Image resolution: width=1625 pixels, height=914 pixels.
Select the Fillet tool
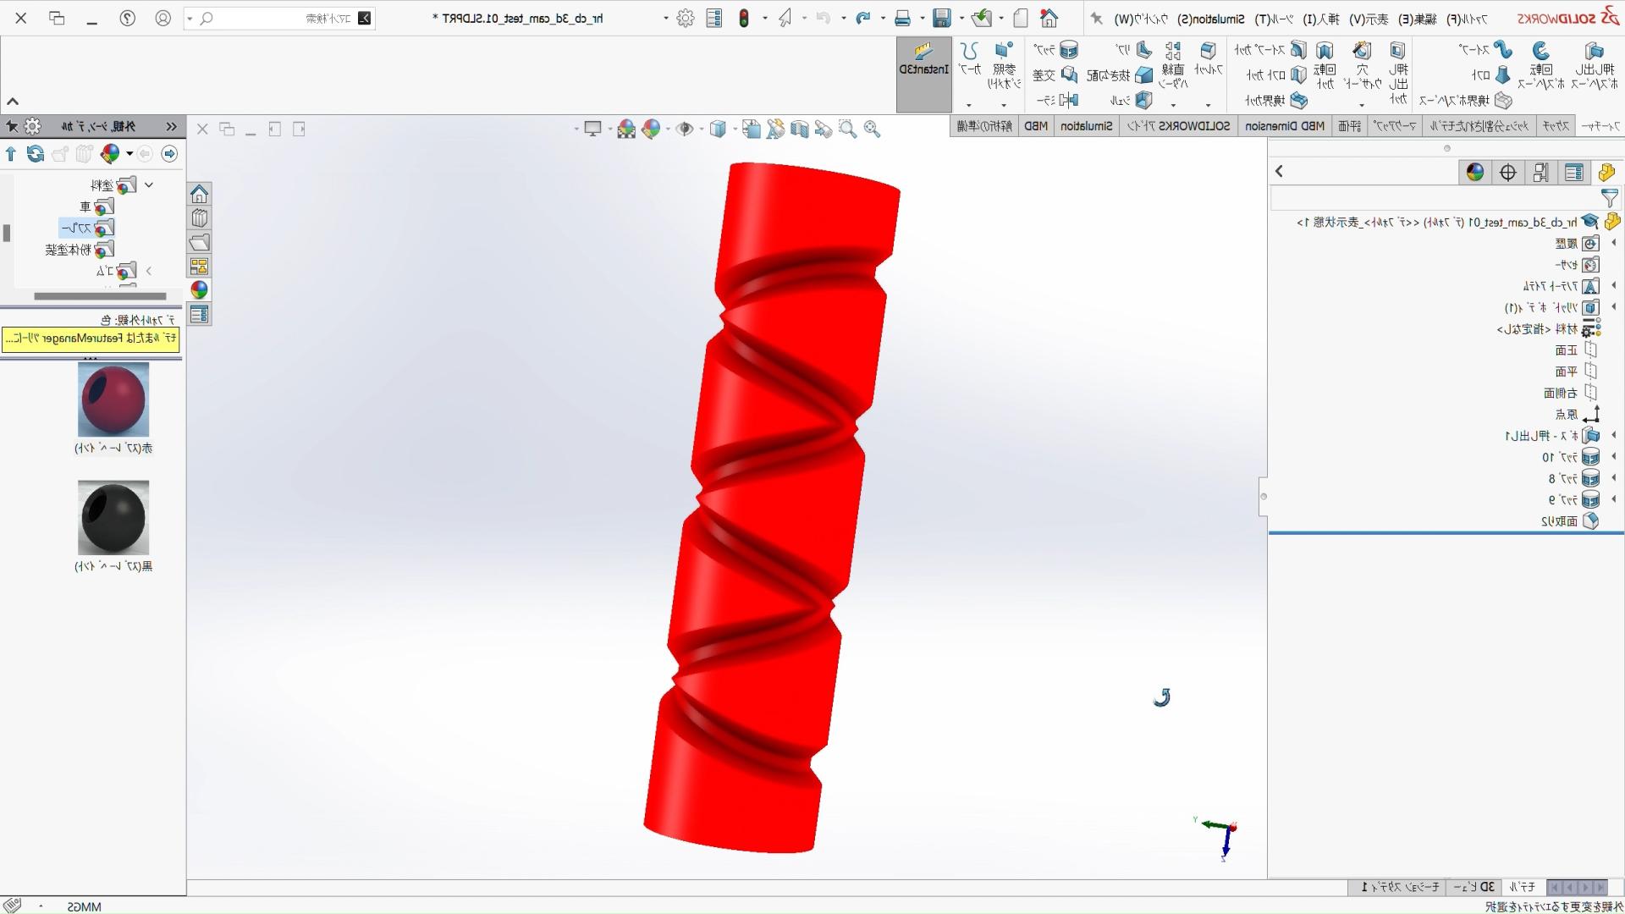tap(1208, 59)
